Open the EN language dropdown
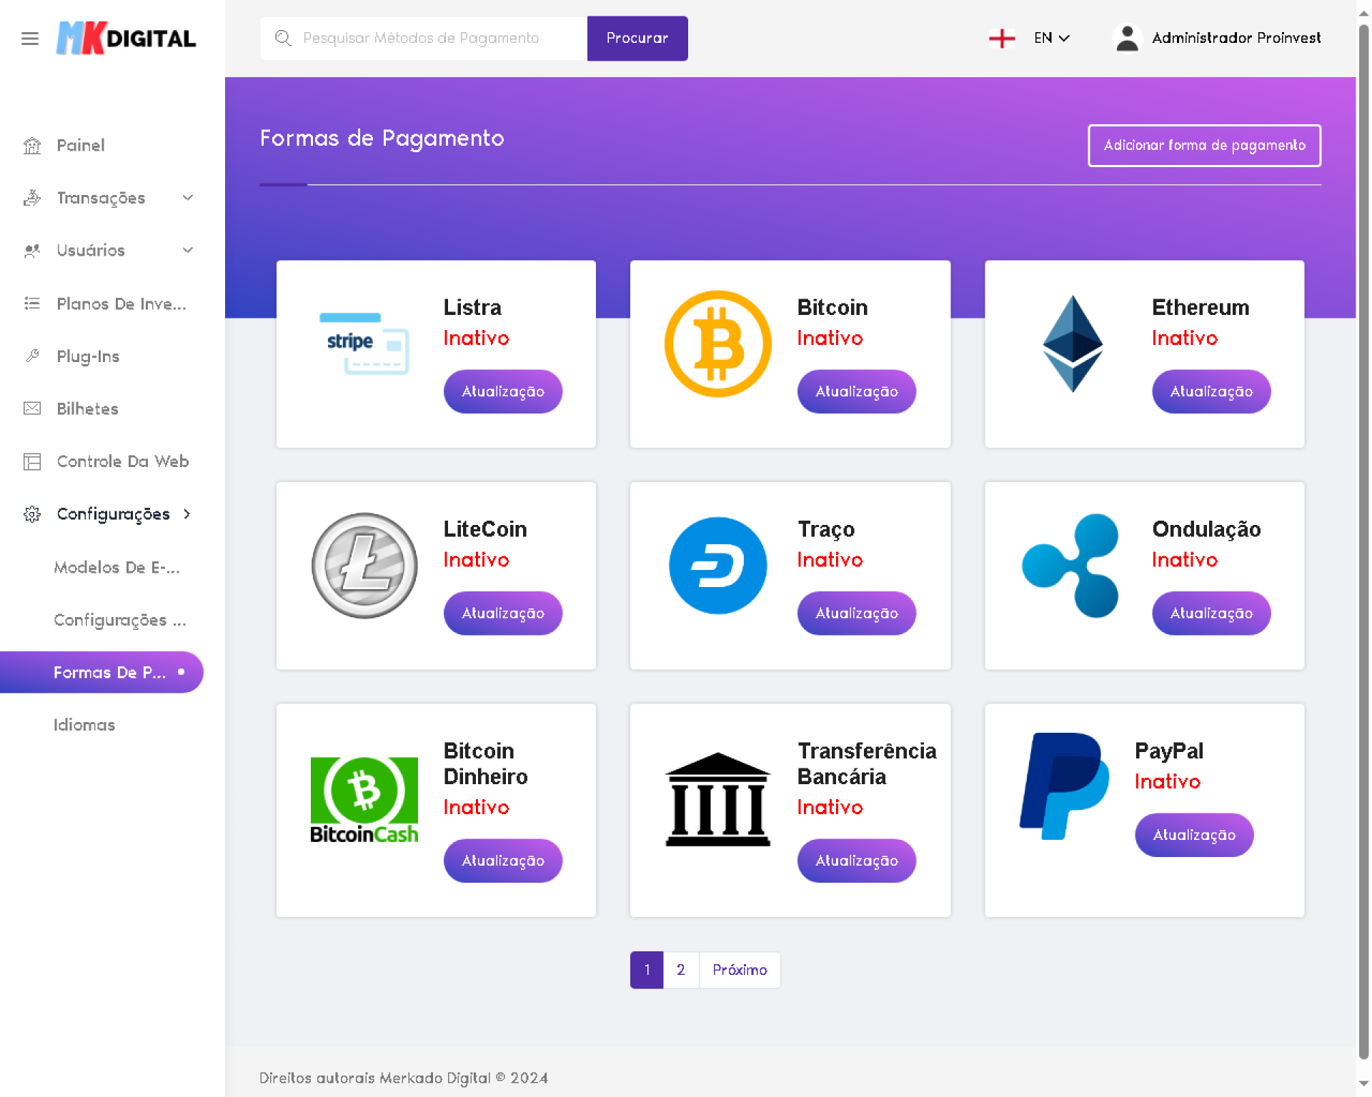The height and width of the screenshot is (1097, 1372). tap(1051, 39)
